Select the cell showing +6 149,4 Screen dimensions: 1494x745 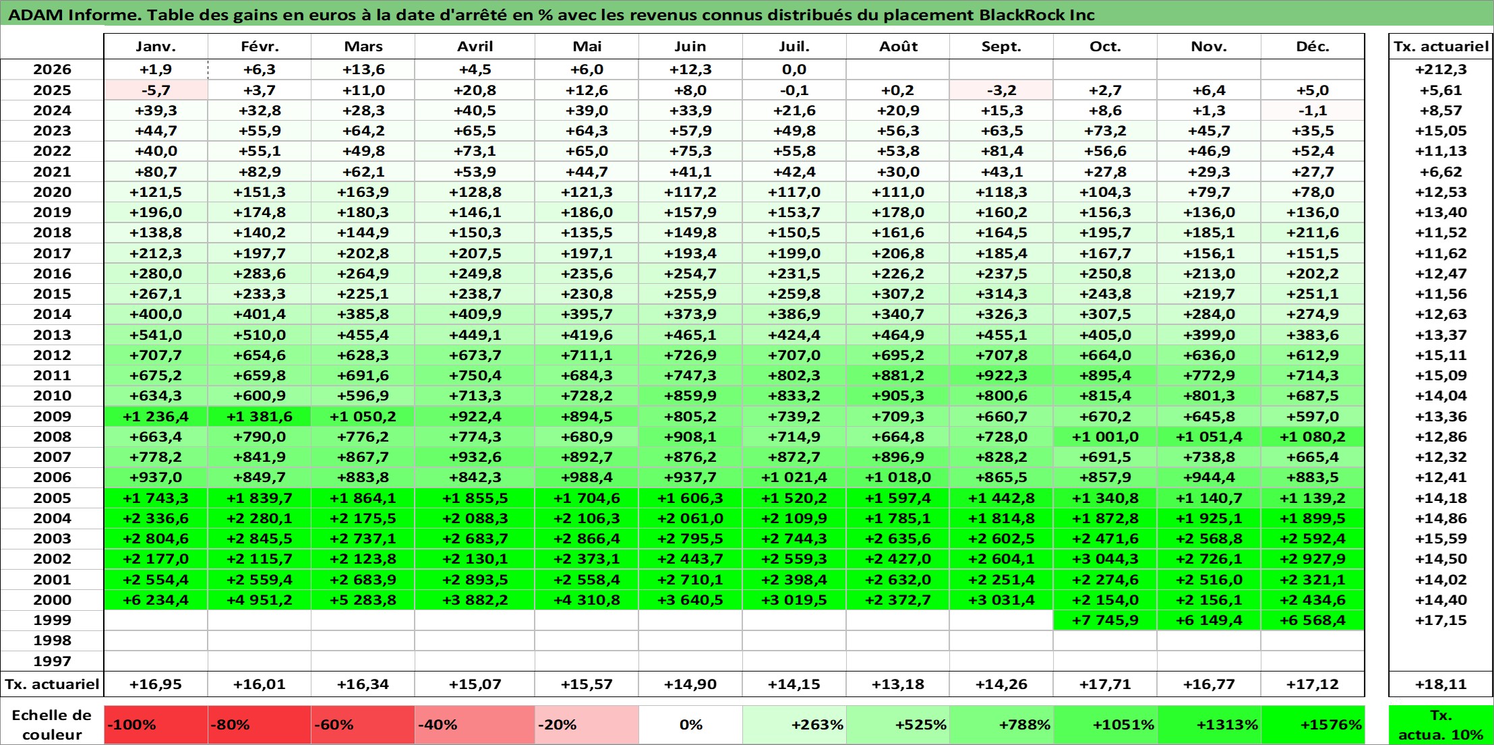1209,620
